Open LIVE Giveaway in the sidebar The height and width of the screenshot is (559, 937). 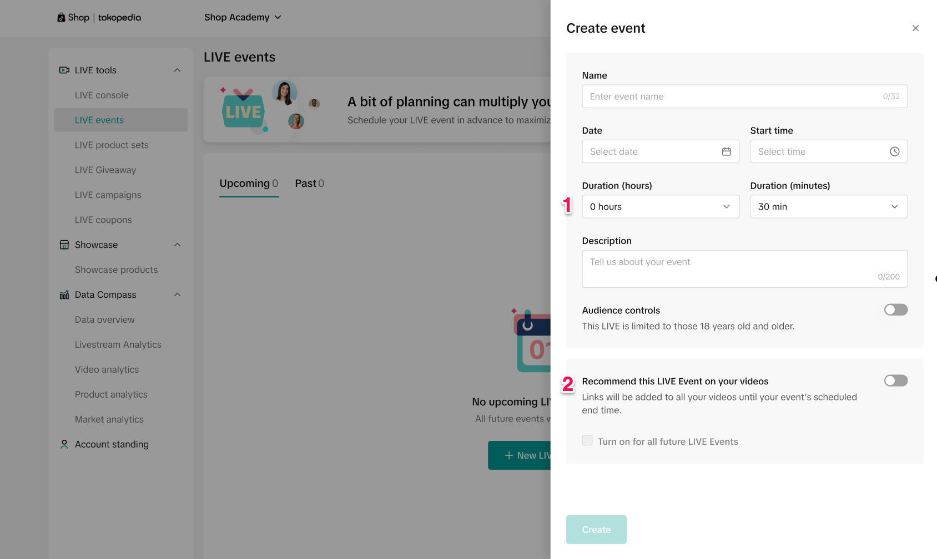pyautogui.click(x=105, y=170)
